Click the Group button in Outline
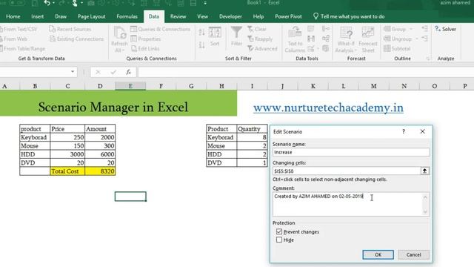 pos(395,29)
